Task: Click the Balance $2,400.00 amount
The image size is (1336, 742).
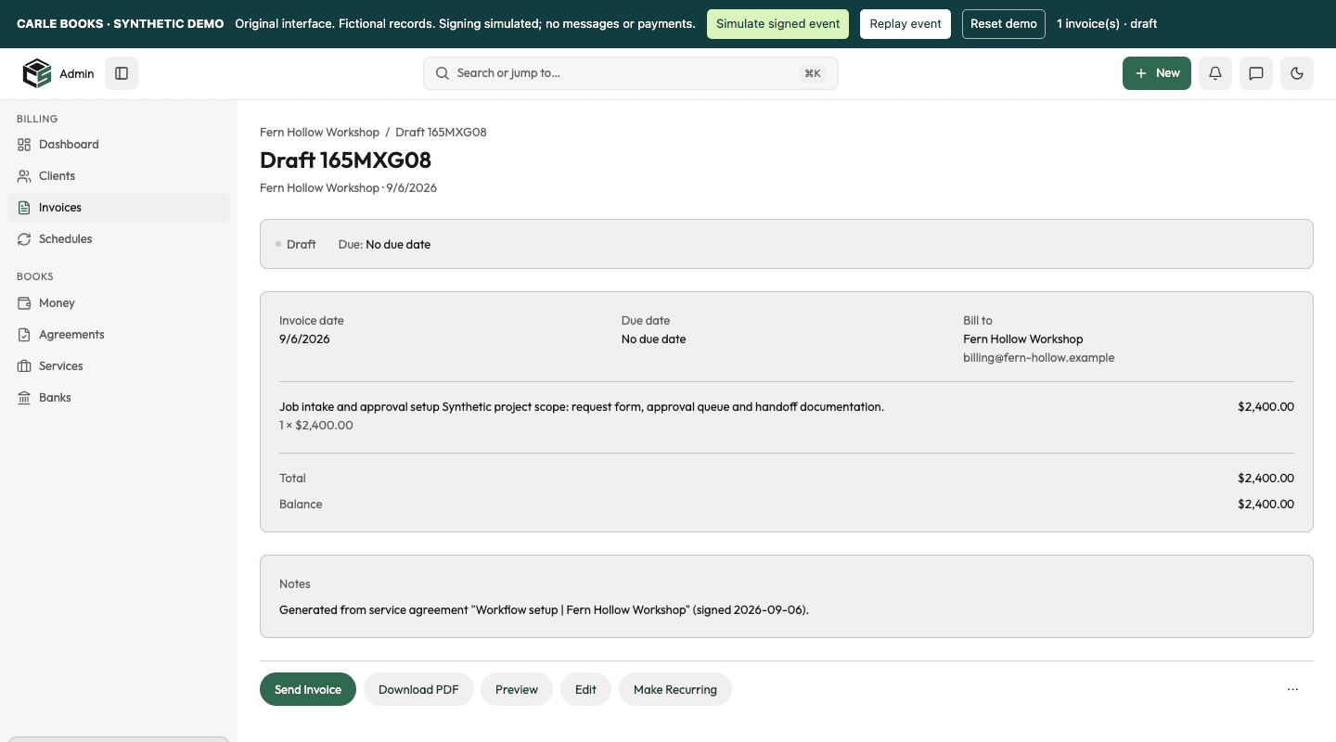Action: 1265,505
